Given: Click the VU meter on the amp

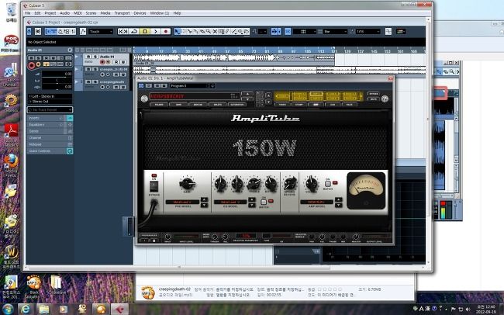Looking at the screenshot, I should (366, 191).
